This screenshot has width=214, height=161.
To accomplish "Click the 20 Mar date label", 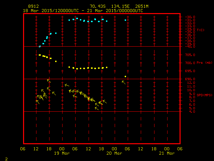I will pos(114,153).
